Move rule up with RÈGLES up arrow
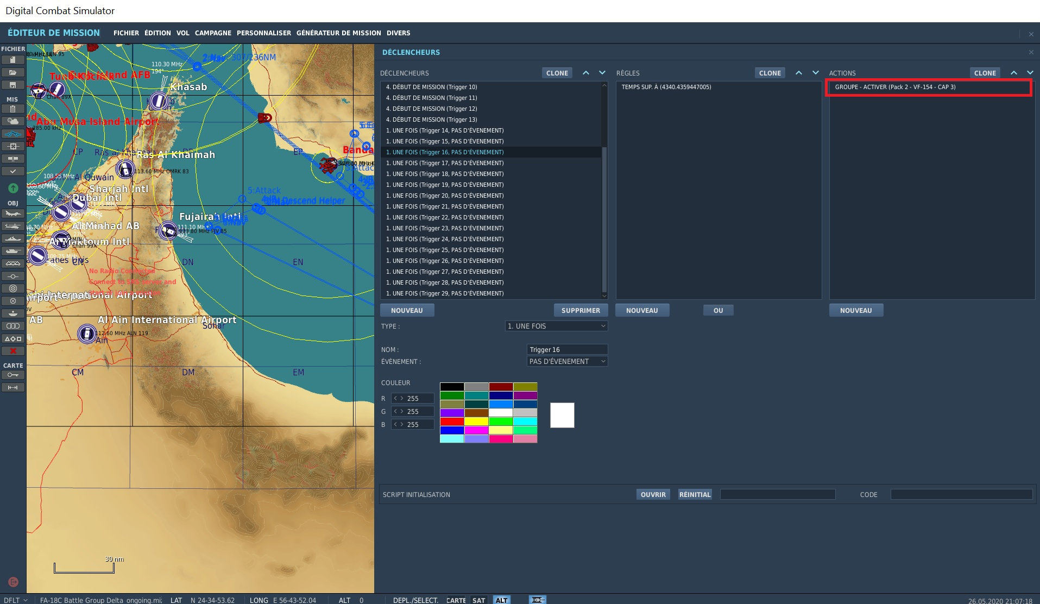1040x604 pixels. point(799,73)
